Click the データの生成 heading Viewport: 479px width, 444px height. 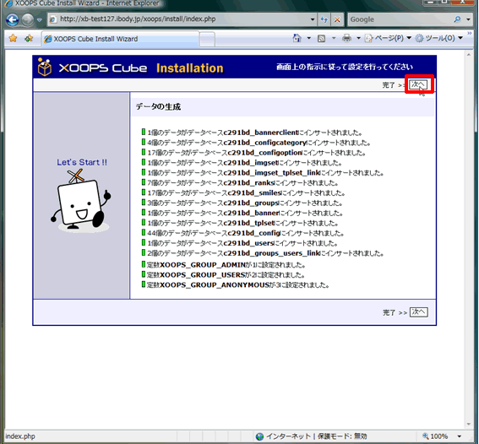[158, 107]
